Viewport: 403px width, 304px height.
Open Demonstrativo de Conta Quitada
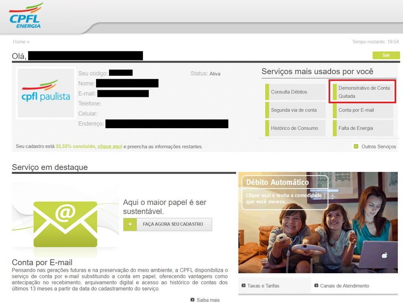click(x=364, y=92)
